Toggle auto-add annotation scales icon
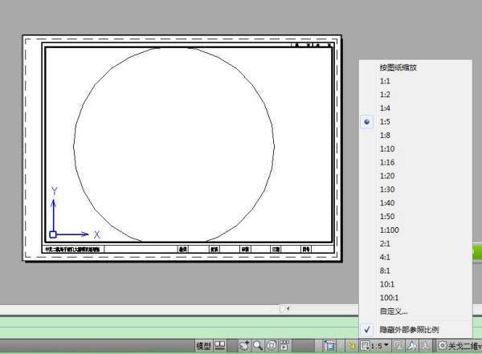The width and height of the screenshot is (482, 354). [x=426, y=346]
